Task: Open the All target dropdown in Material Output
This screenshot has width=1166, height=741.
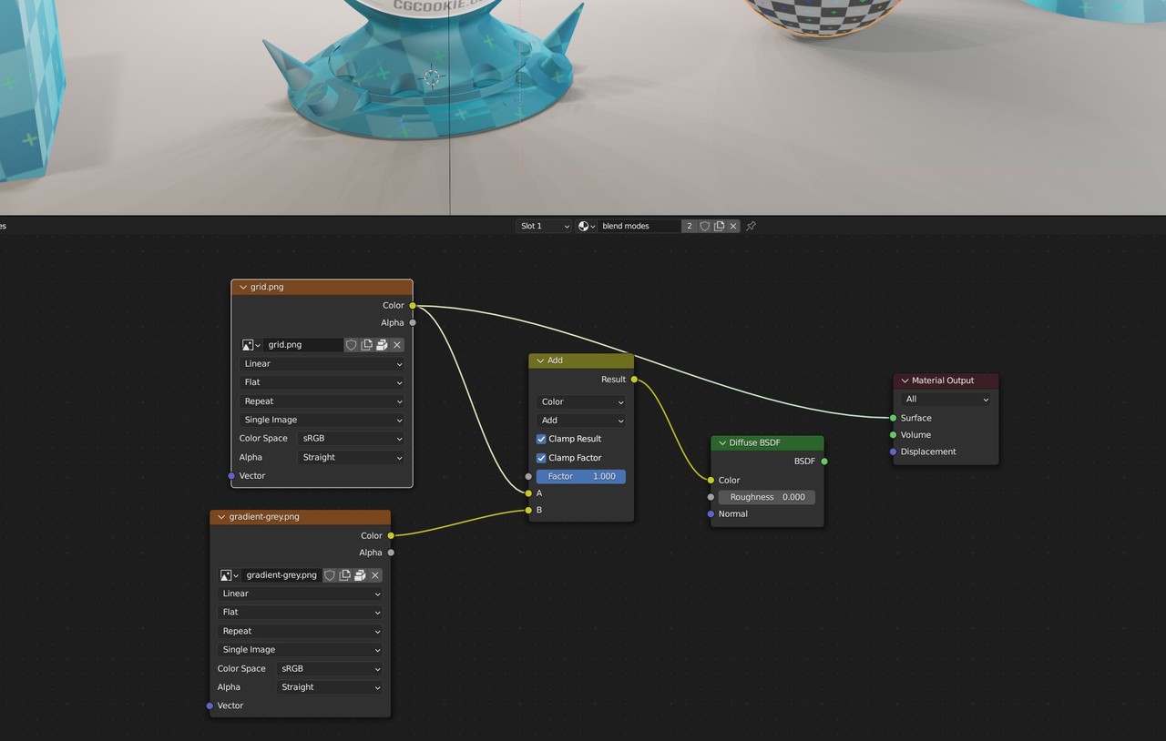Action: pyautogui.click(x=946, y=400)
